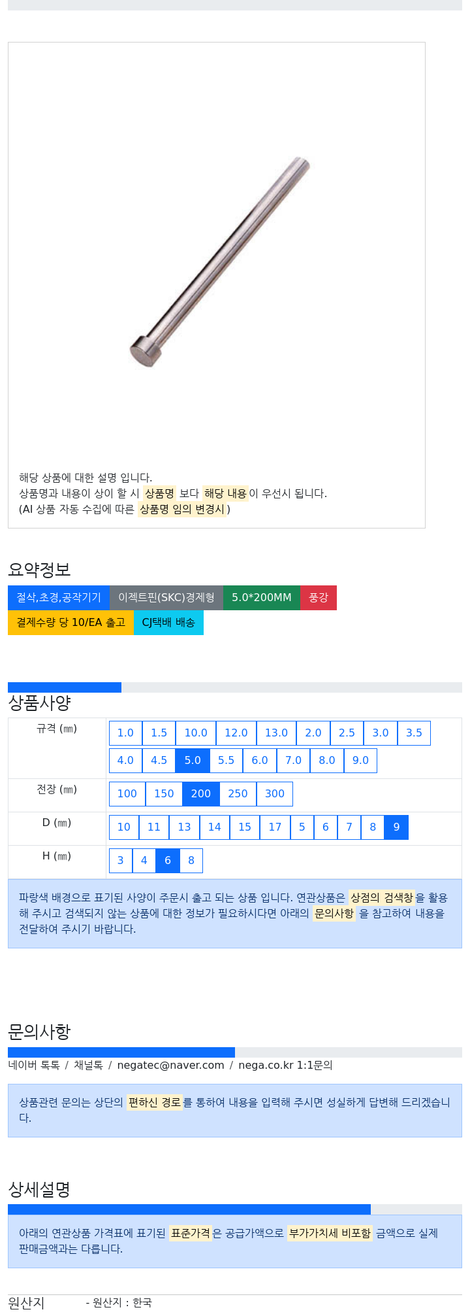Click the 이젝트핀(SKC)경제형 tag

(x=166, y=598)
